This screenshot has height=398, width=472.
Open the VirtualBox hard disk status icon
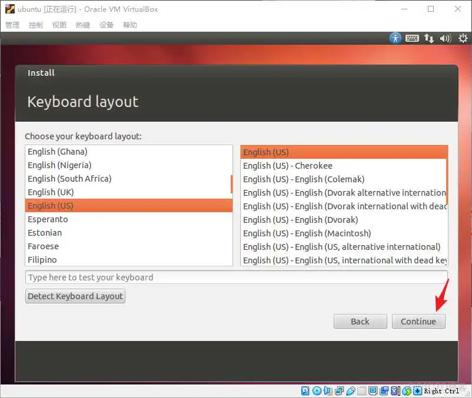[x=304, y=390]
